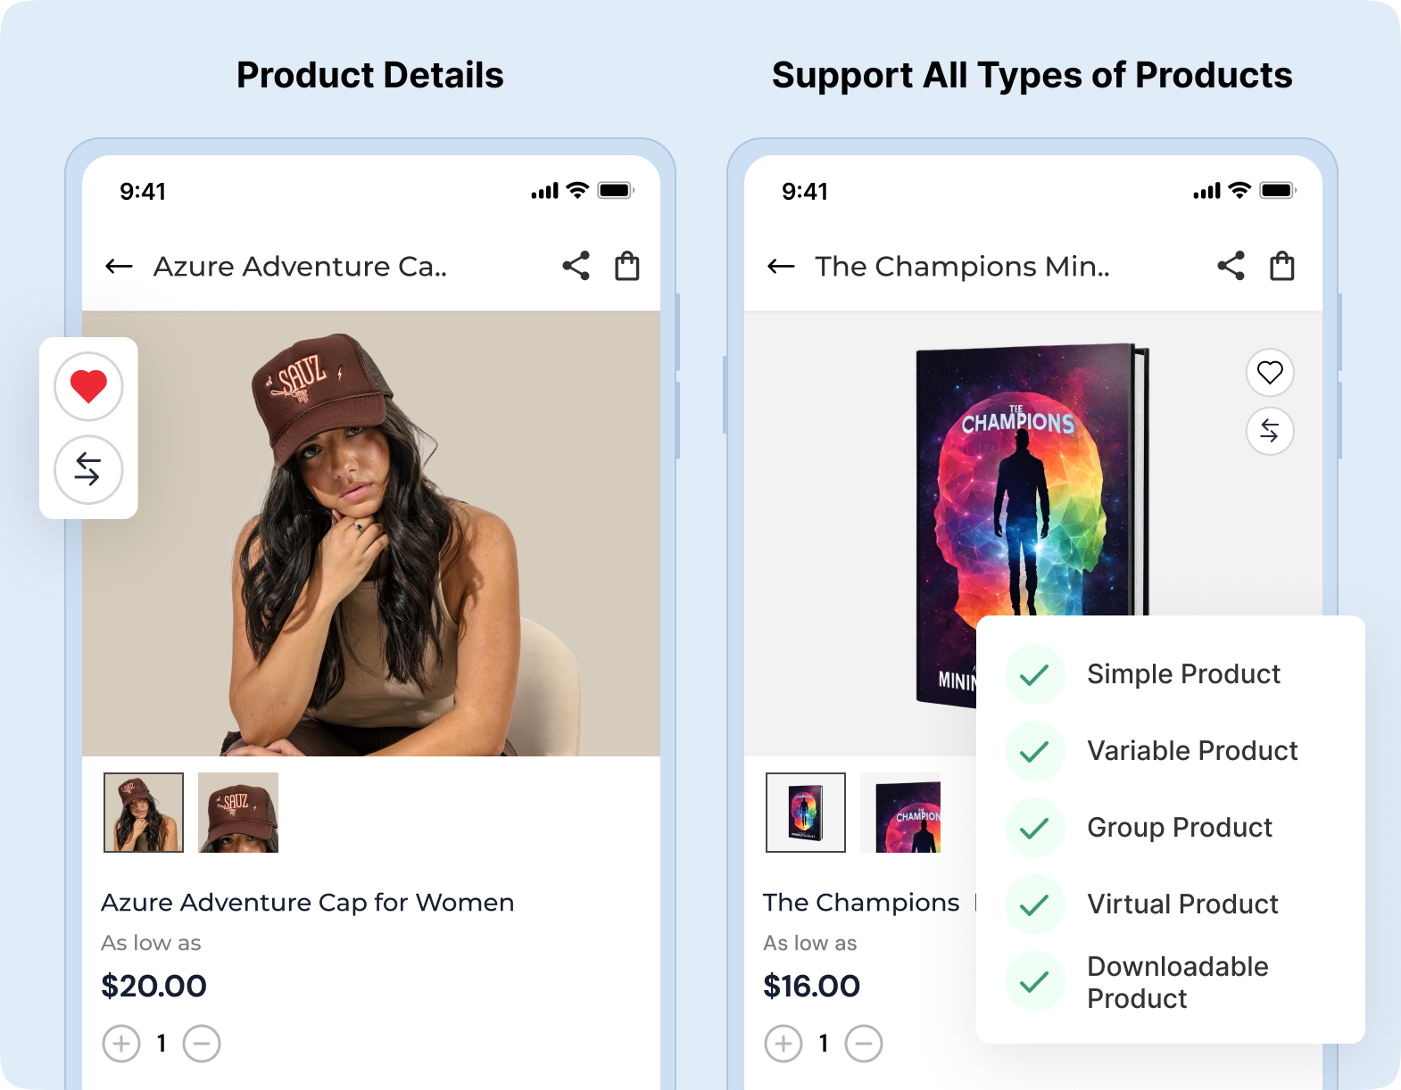Select first Champions book thumbnail
1401x1090 pixels.
pos(806,813)
